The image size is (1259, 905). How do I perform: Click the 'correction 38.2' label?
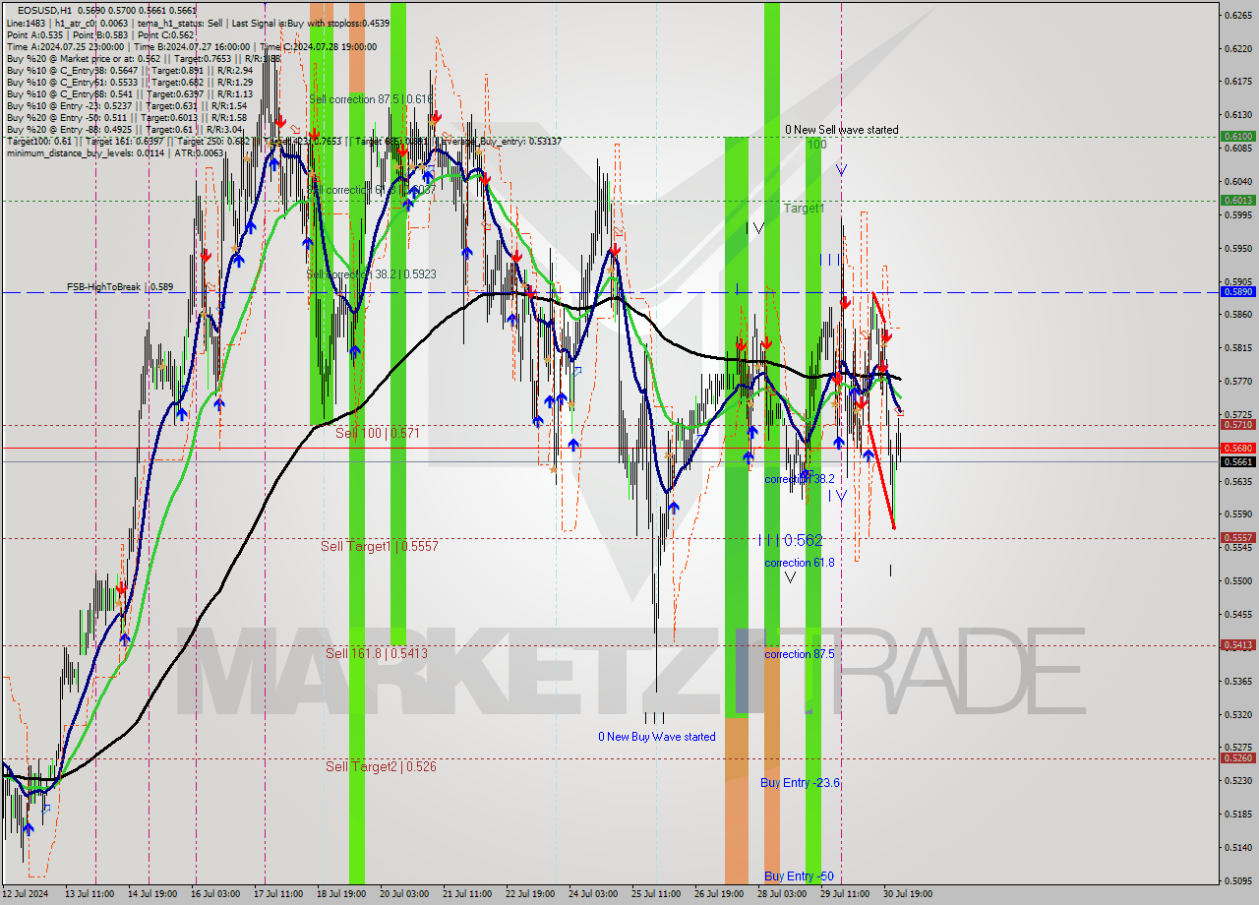(800, 479)
